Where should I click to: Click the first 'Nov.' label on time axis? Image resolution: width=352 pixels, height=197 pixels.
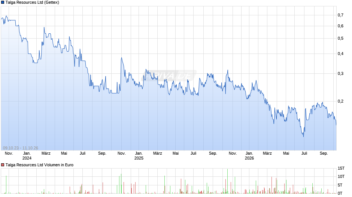9,154
